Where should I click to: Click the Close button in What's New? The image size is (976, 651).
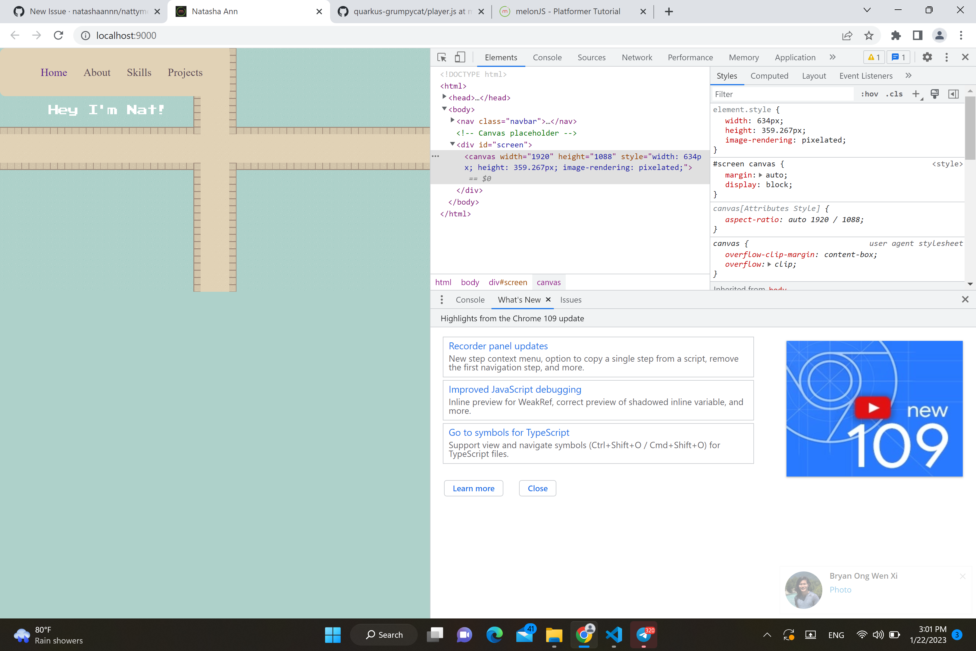click(537, 488)
